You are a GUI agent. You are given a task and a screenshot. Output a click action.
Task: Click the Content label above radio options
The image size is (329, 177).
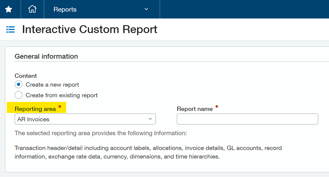point(26,76)
